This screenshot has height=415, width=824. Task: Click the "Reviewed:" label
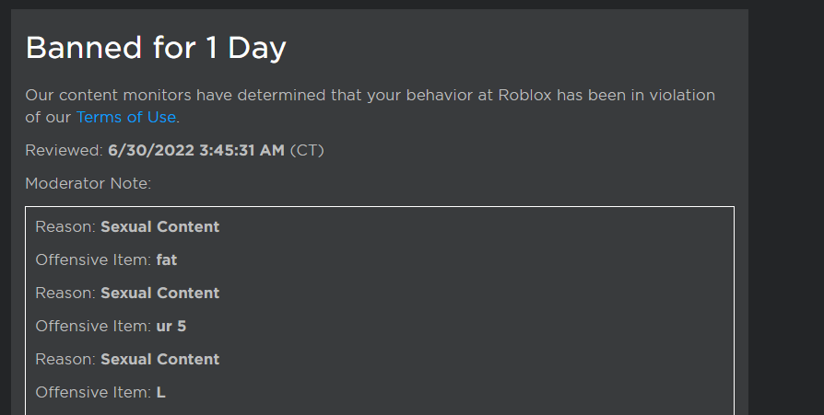[64, 150]
